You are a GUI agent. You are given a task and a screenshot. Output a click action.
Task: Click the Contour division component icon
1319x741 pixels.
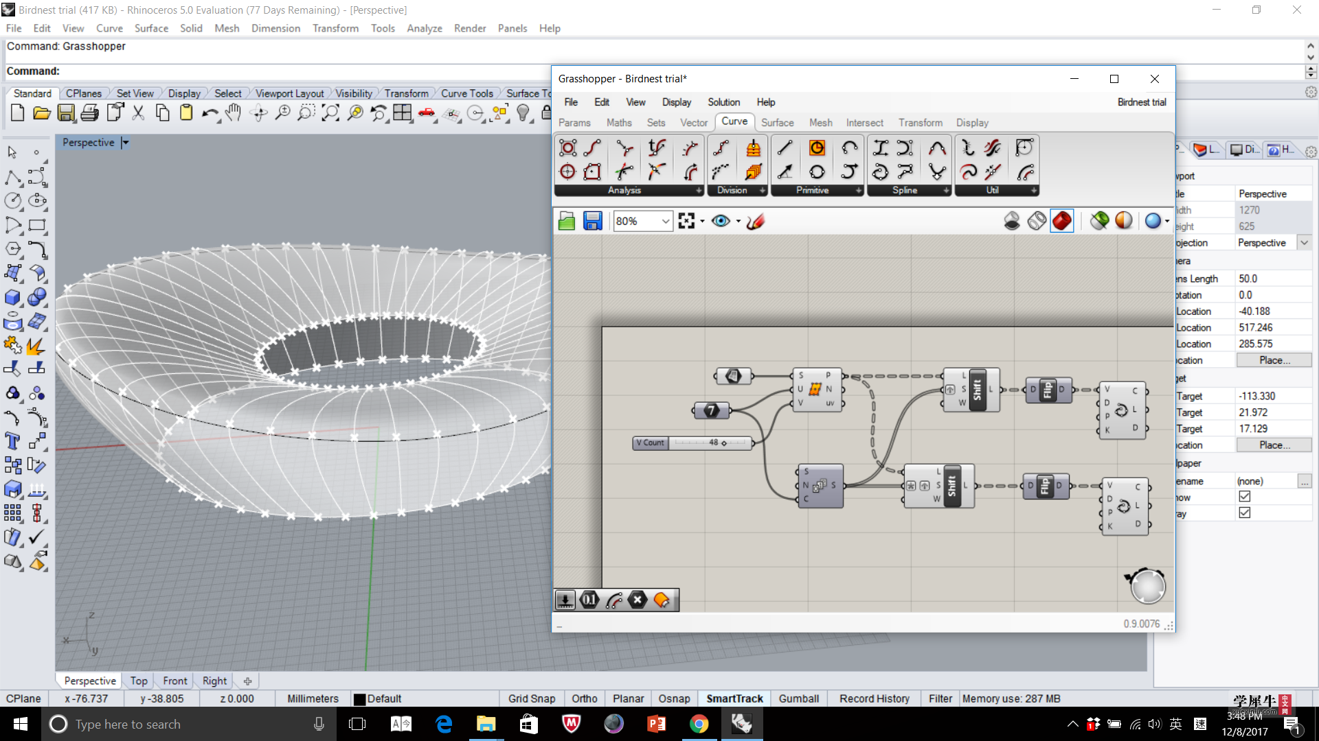tap(753, 148)
